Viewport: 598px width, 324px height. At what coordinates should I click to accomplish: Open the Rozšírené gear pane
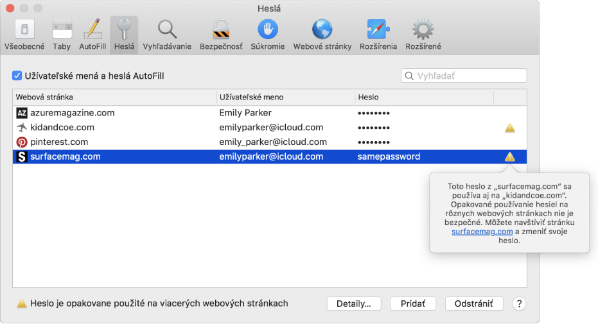pos(423,35)
